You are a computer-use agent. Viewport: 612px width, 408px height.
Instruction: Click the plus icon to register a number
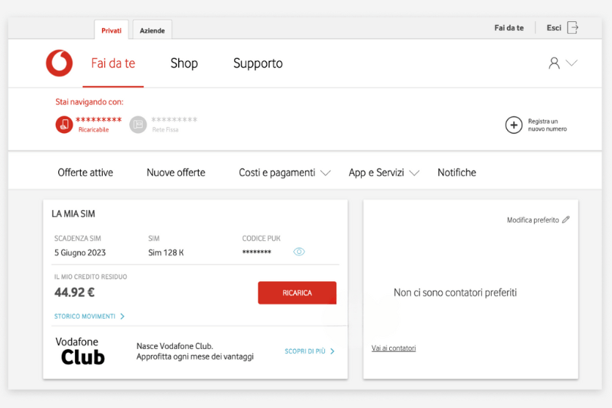pos(514,125)
